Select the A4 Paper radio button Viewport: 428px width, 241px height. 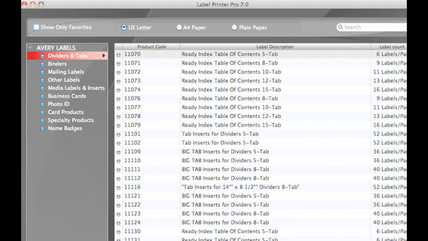(x=179, y=28)
